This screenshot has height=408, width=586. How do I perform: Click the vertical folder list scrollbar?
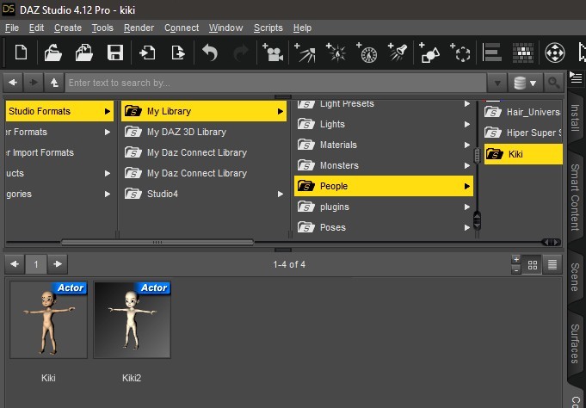tap(477, 156)
